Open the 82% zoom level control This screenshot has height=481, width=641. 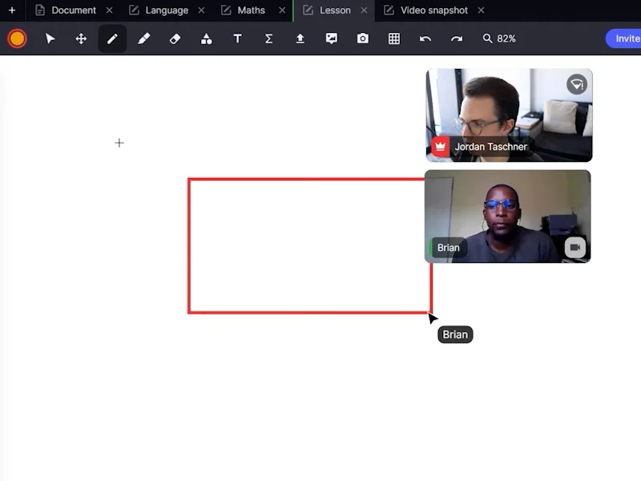[498, 38]
